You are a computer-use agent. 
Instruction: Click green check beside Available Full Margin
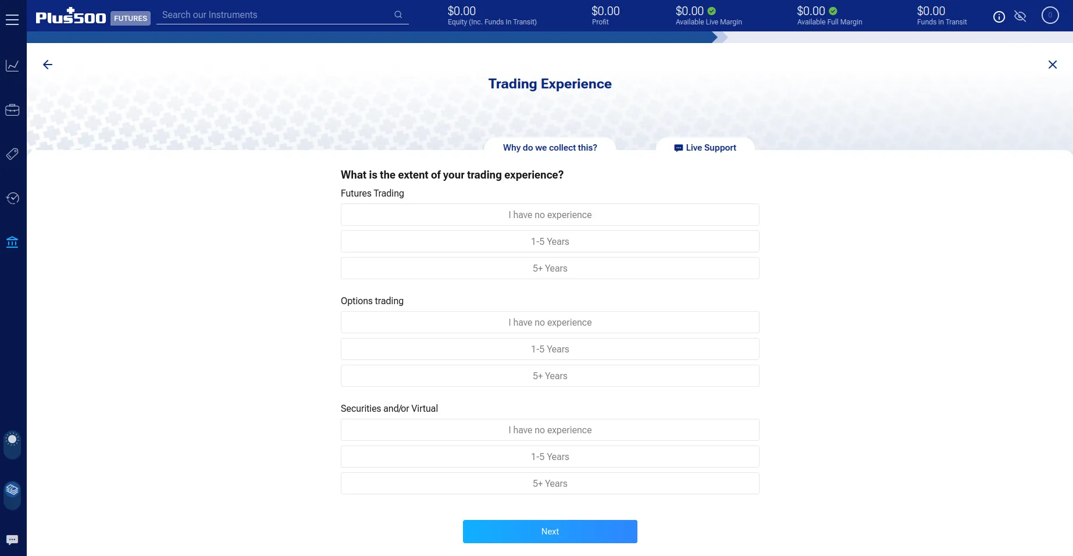[x=833, y=11]
